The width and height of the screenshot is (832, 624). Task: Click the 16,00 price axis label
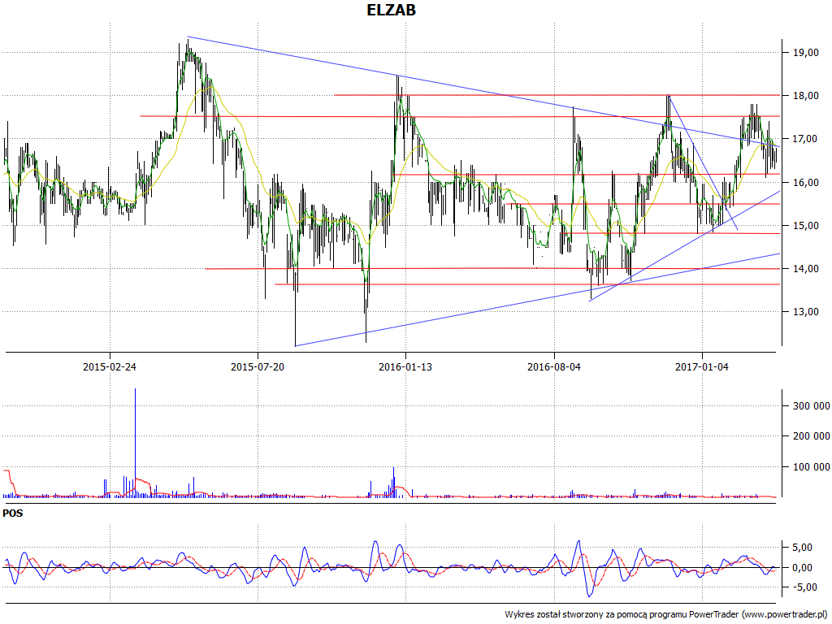(x=805, y=183)
